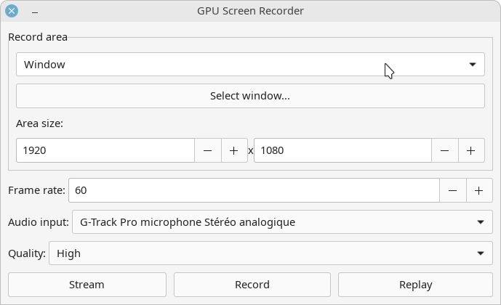Click the Select window... button

250,96
